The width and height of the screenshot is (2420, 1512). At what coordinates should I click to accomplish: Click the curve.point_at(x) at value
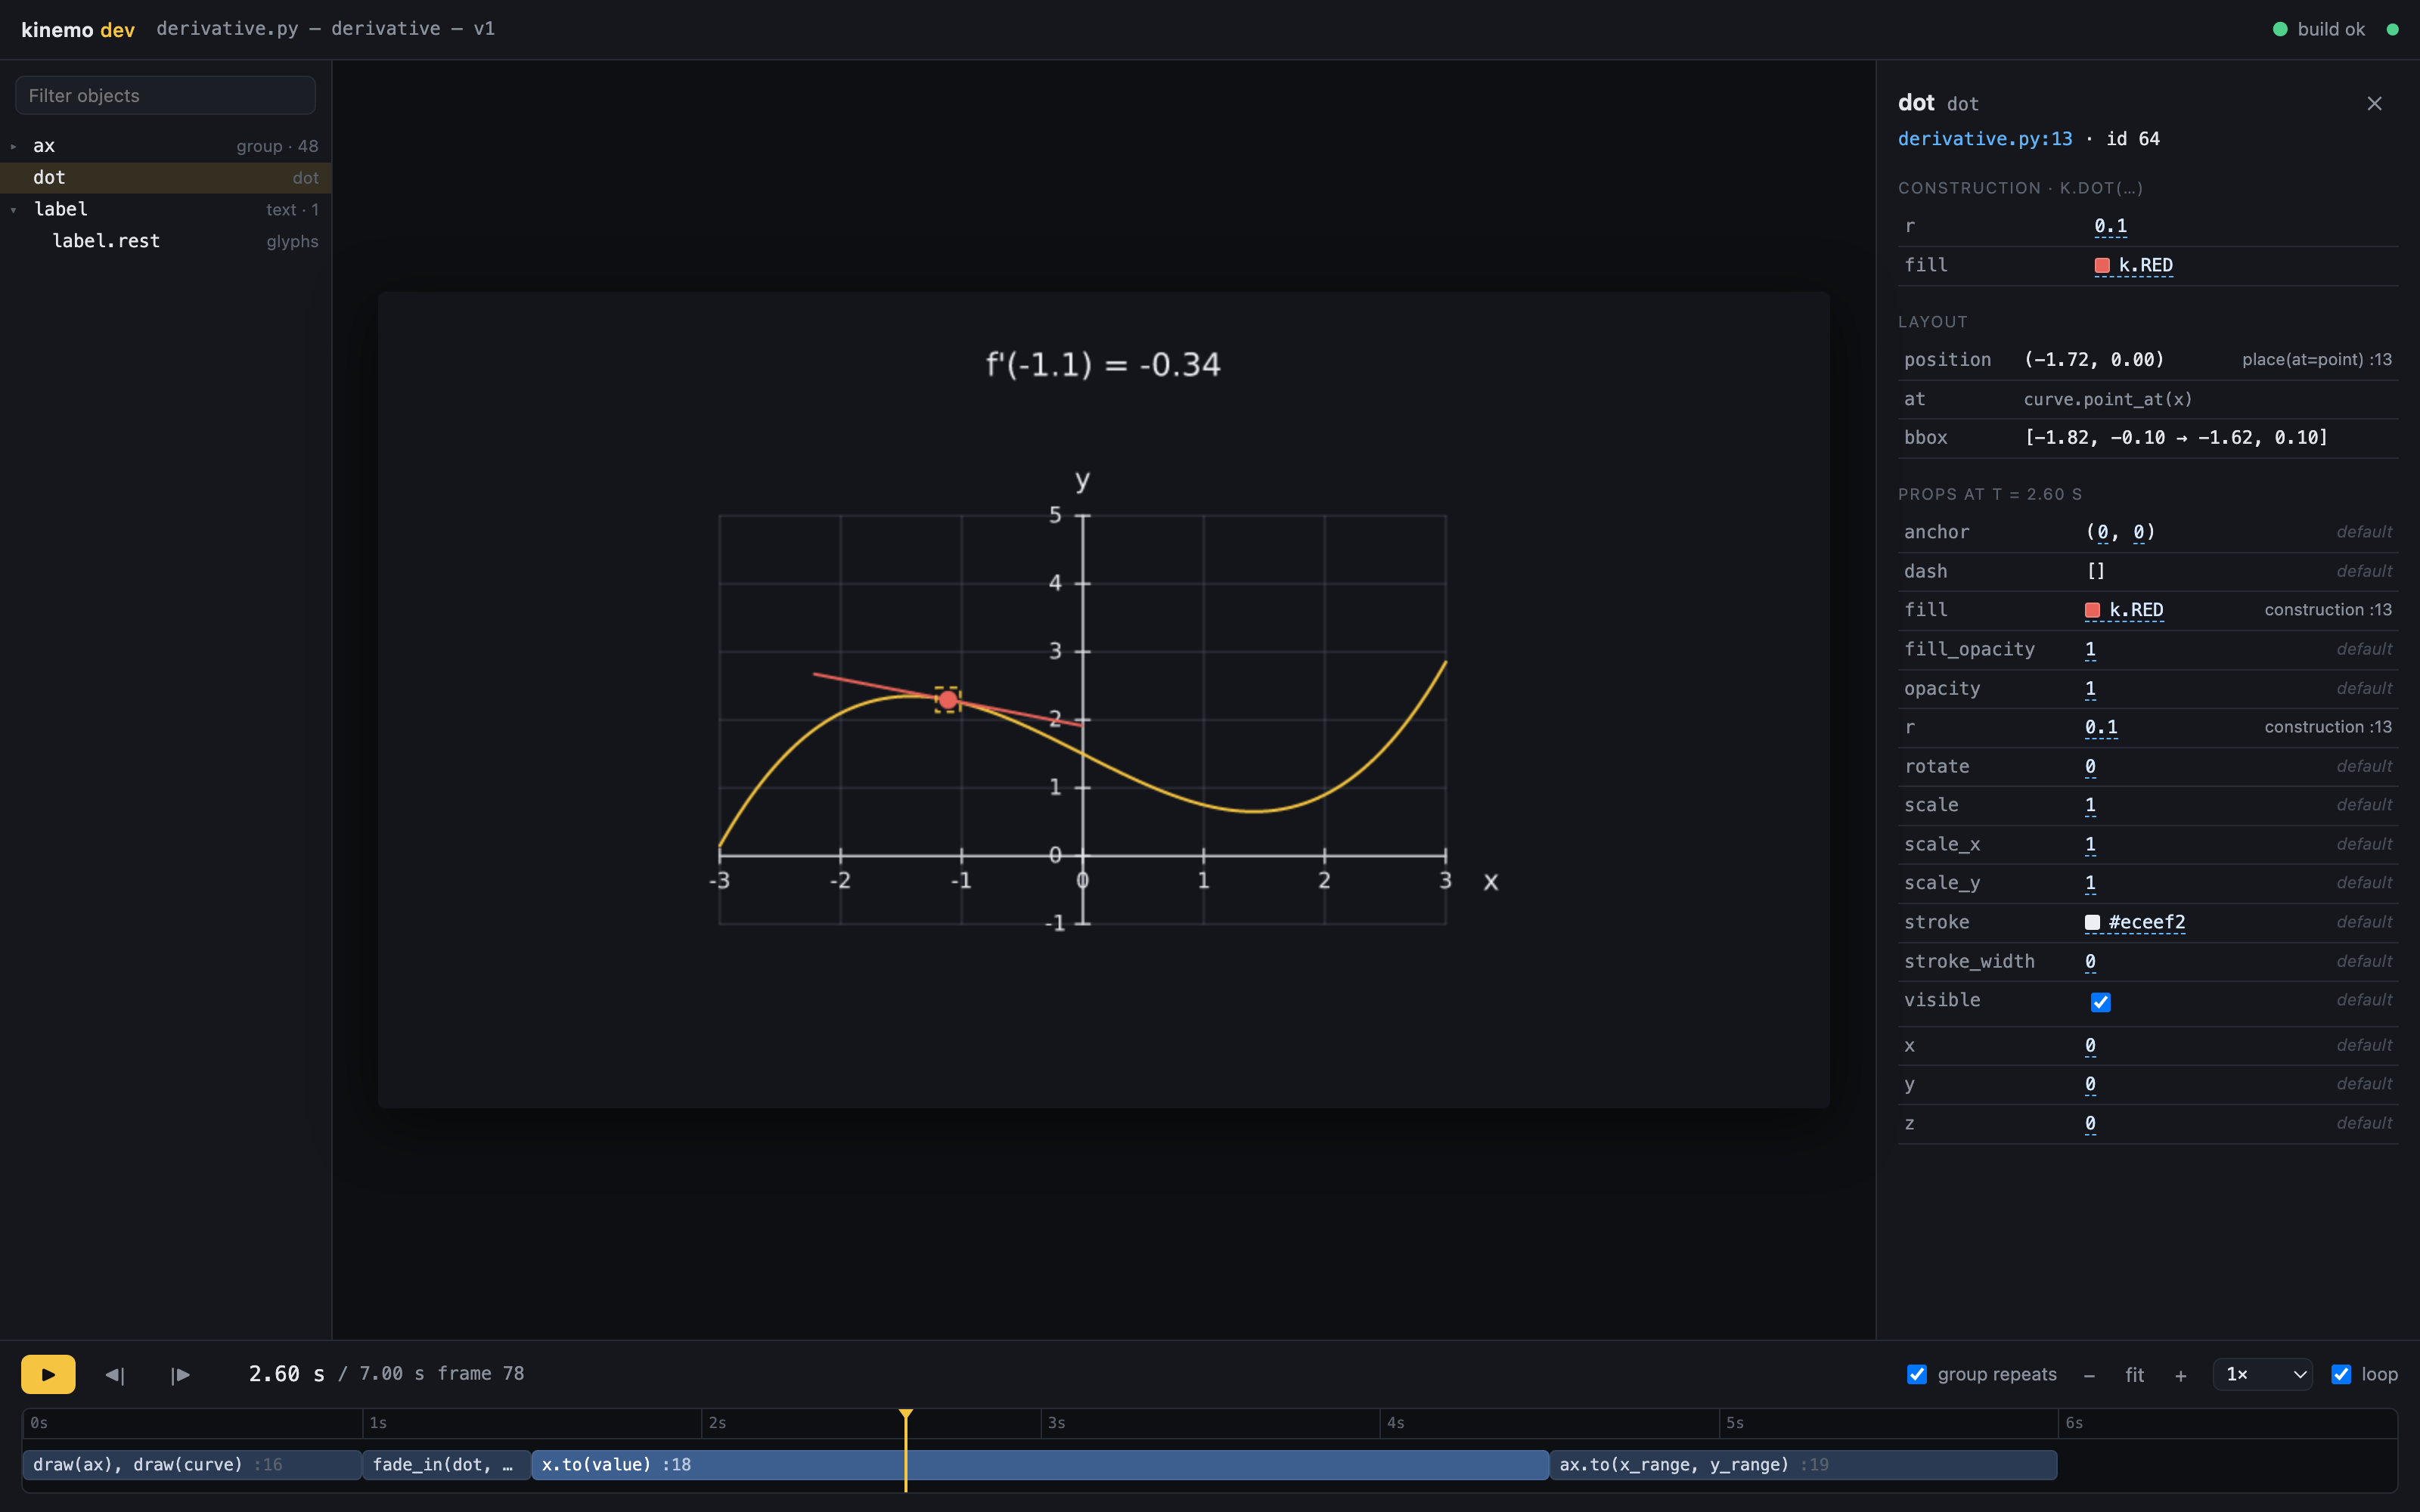2107,399
